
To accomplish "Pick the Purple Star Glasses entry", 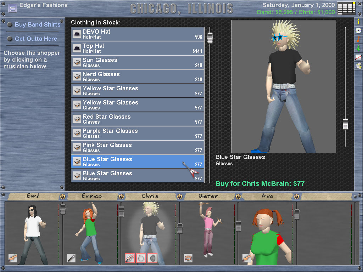I will [138, 133].
